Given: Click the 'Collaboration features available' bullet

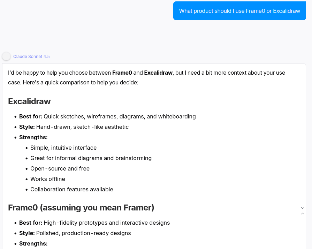Looking at the screenshot, I should 72,190.
